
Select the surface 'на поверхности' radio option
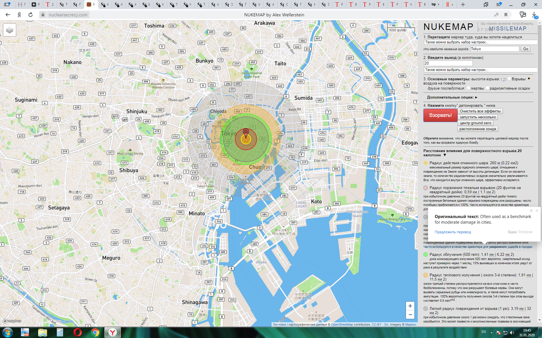coord(529,78)
